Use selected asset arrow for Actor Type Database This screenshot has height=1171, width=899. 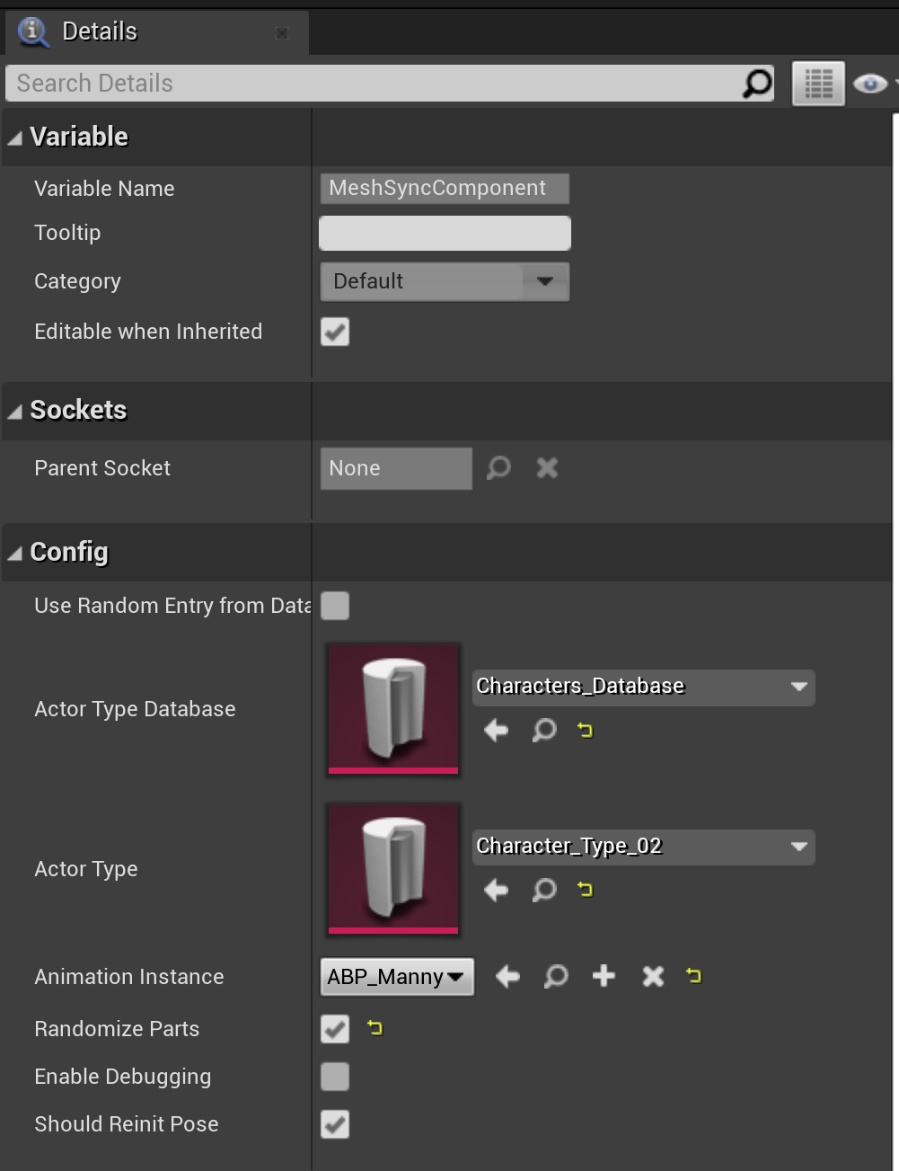(x=496, y=730)
